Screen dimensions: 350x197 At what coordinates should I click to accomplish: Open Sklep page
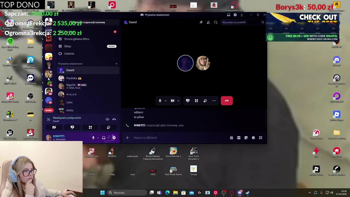click(x=88, y=46)
